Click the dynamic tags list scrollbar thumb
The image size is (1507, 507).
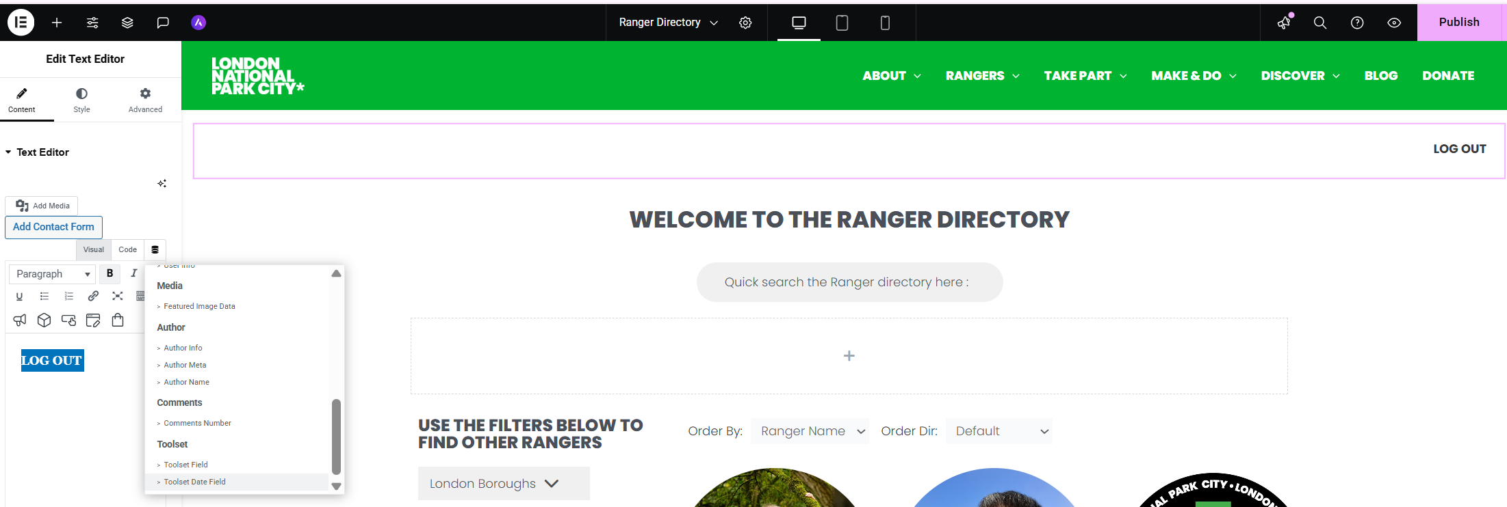(336, 436)
